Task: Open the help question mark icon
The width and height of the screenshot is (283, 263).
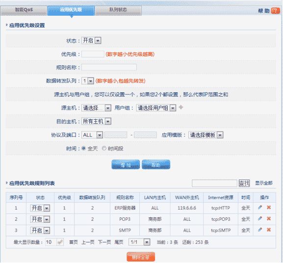Action: [x=275, y=11]
